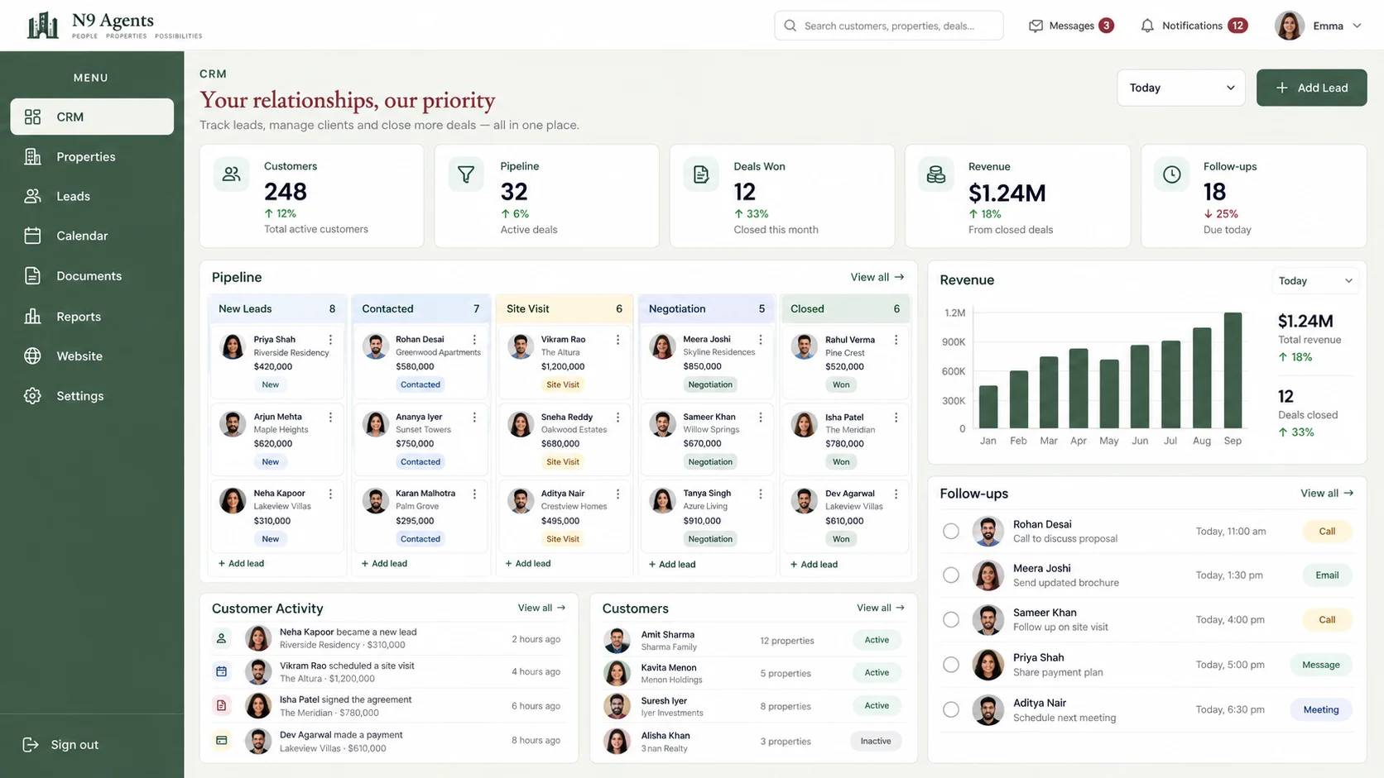This screenshot has height=778, width=1384.
Task: Click the Sep bar in Revenue chart
Action: click(1233, 370)
